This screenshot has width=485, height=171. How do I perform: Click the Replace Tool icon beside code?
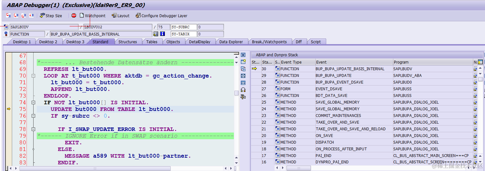point(243,69)
